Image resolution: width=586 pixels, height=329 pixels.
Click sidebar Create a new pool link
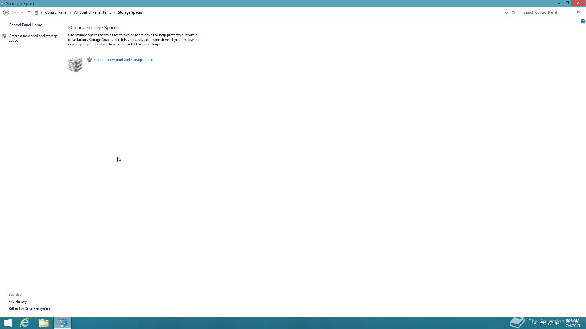33,38
